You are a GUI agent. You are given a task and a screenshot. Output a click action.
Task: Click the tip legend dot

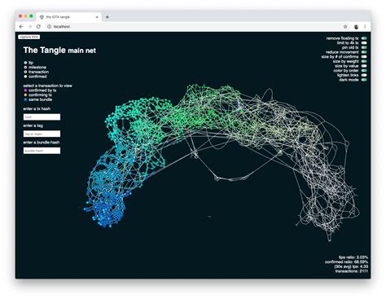[x=25, y=63]
